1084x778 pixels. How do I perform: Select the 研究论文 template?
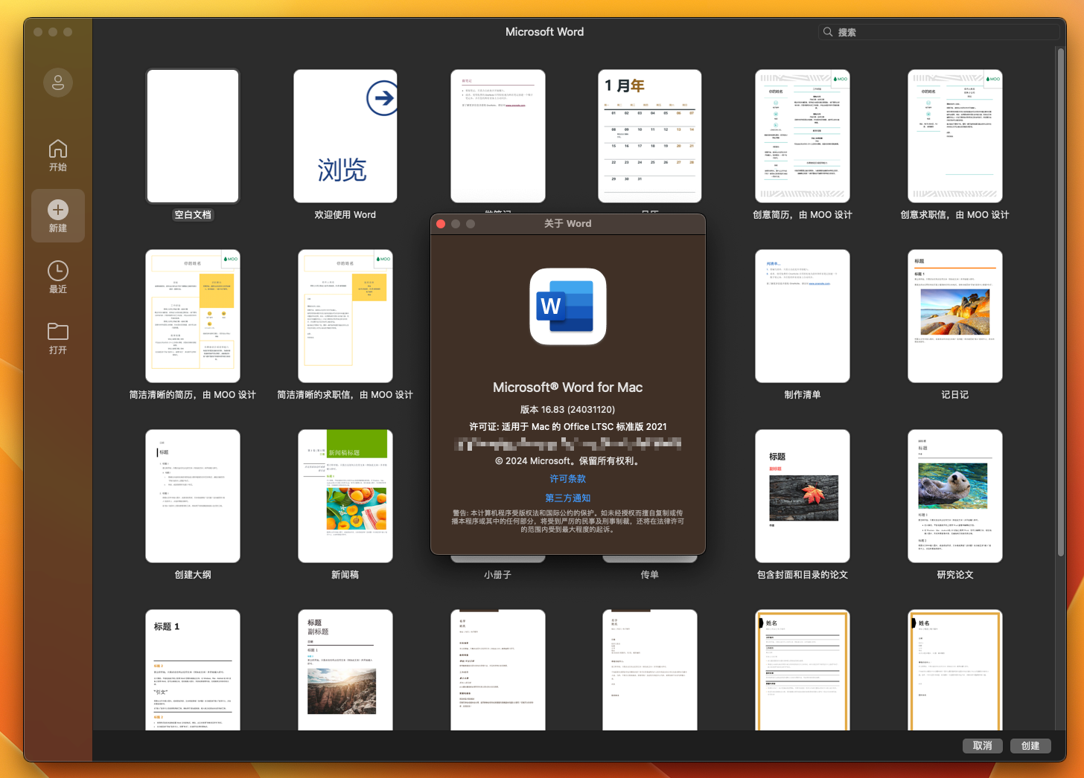[955, 496]
